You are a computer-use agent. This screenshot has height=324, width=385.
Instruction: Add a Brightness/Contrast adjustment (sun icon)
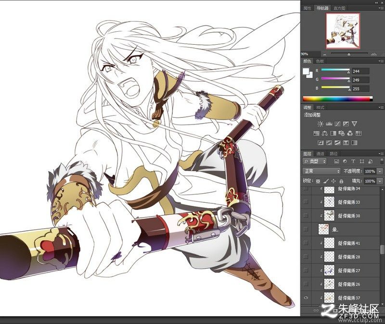point(320,124)
